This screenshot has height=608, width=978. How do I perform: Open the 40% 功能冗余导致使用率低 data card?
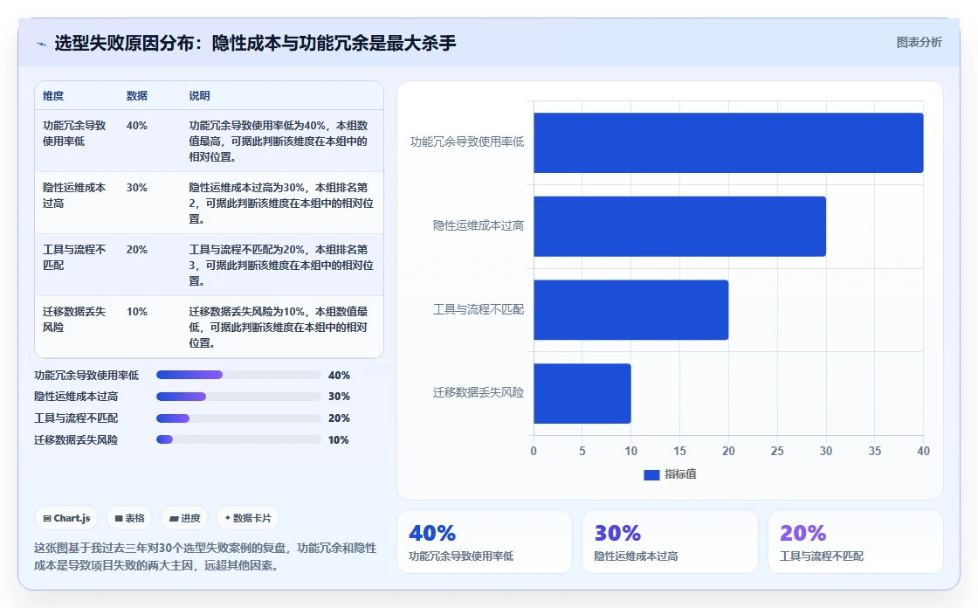click(485, 542)
